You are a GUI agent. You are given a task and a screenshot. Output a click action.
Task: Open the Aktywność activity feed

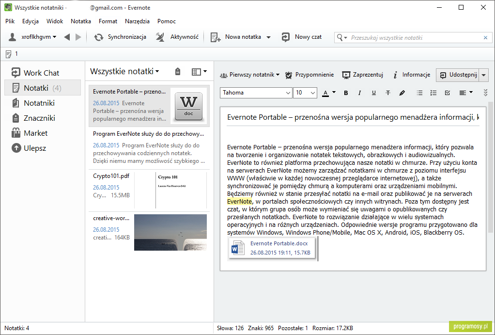coord(177,37)
